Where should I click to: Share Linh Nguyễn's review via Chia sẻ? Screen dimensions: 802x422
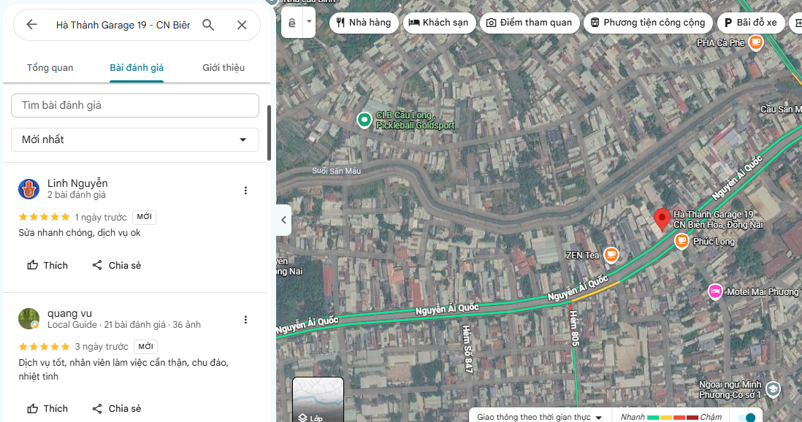point(117,265)
